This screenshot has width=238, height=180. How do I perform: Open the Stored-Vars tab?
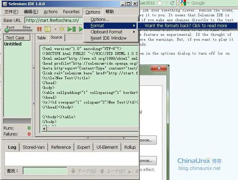coord(34,147)
